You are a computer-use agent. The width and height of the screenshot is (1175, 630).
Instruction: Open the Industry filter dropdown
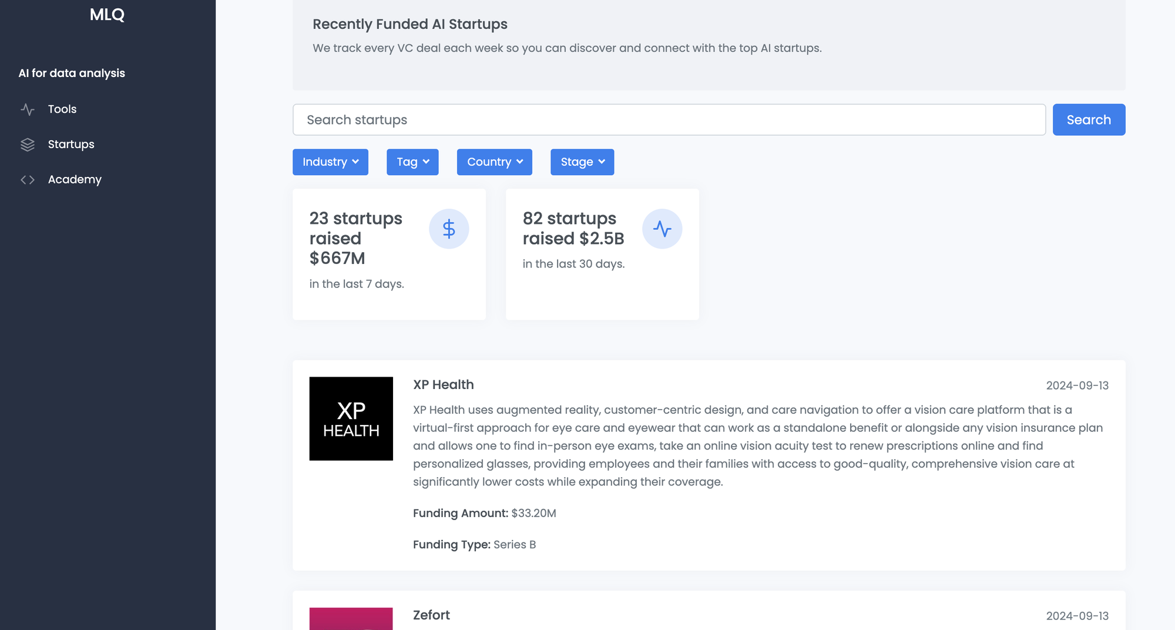click(330, 162)
